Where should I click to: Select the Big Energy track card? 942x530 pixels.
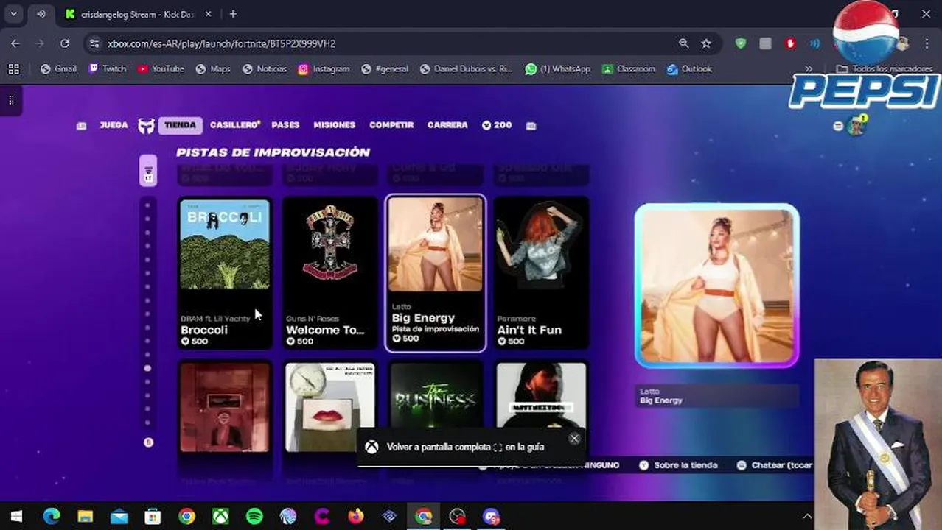click(x=436, y=273)
